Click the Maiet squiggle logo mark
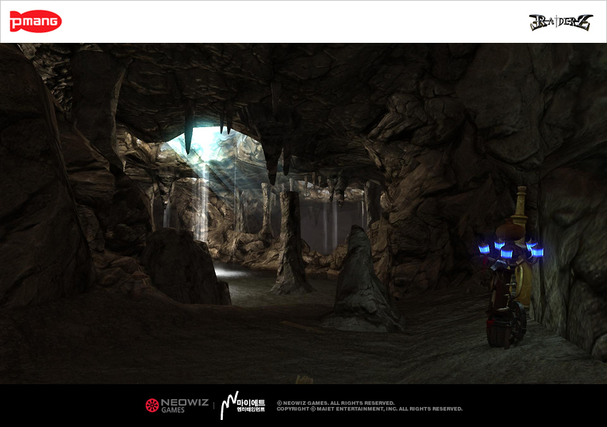 (228, 406)
